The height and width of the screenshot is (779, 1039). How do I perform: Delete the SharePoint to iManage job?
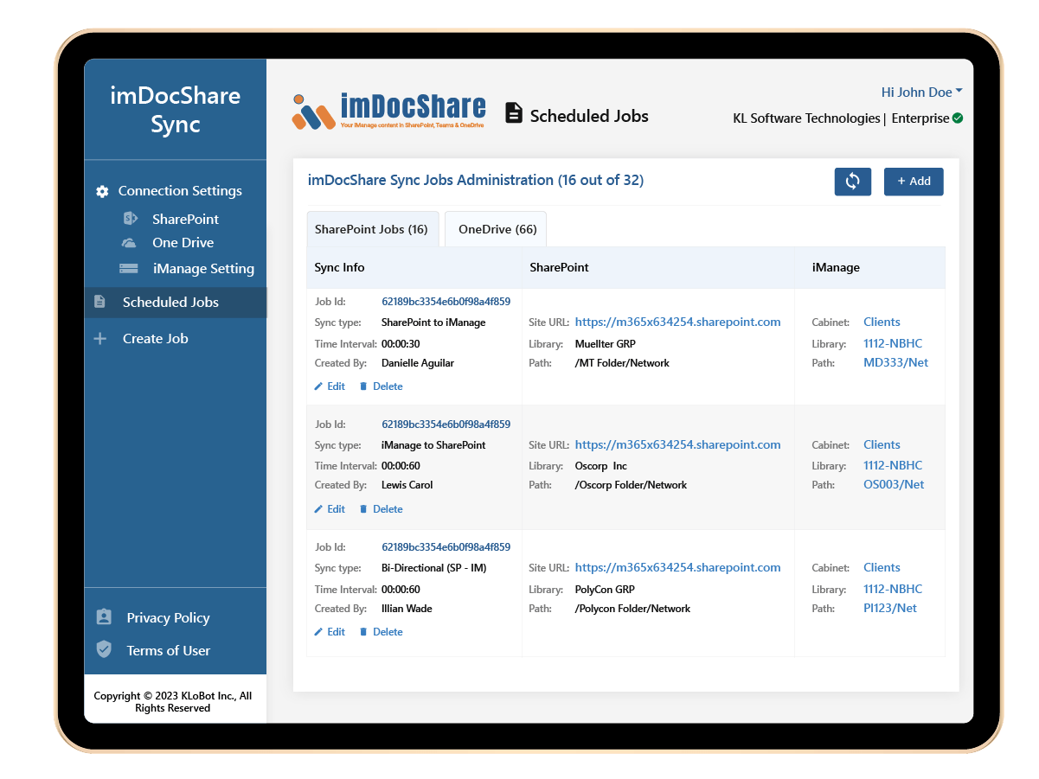pyautogui.click(x=382, y=386)
